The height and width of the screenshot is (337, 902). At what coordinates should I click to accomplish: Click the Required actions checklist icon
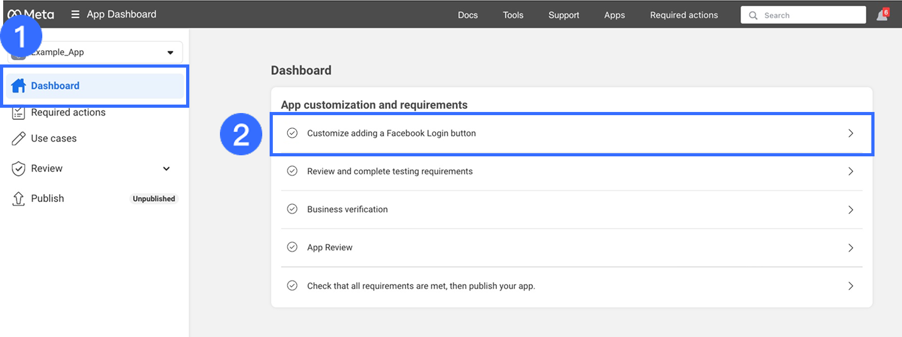pos(19,113)
